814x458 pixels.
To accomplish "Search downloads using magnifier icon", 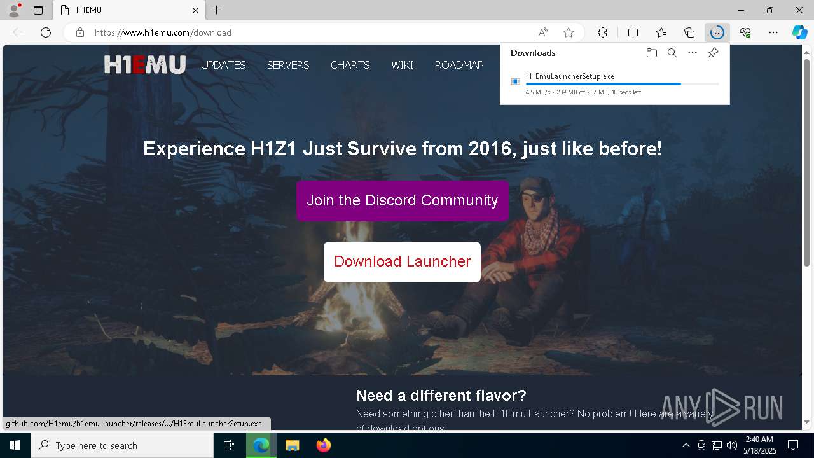I will pyautogui.click(x=672, y=53).
